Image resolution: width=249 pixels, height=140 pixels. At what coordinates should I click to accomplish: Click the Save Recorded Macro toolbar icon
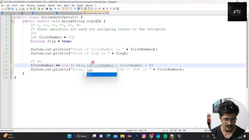(x=117, y=9)
